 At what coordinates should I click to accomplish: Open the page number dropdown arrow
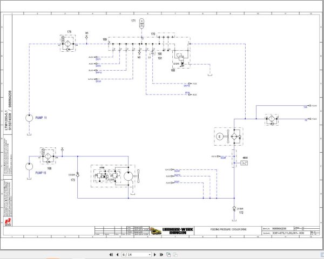pos(150,255)
